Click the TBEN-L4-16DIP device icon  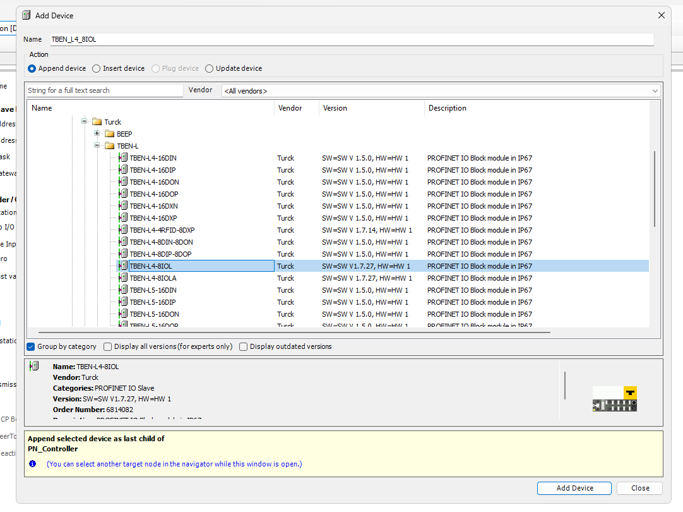click(x=123, y=169)
